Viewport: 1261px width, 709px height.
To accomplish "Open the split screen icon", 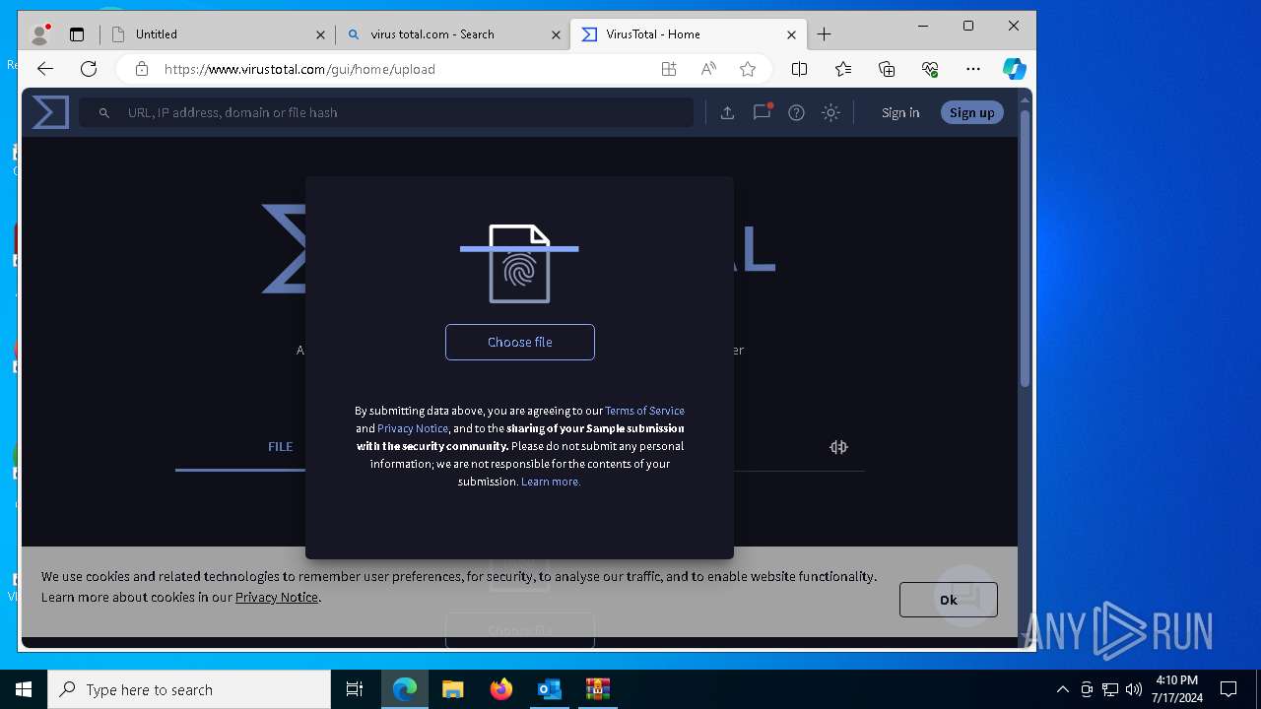I will [x=800, y=69].
